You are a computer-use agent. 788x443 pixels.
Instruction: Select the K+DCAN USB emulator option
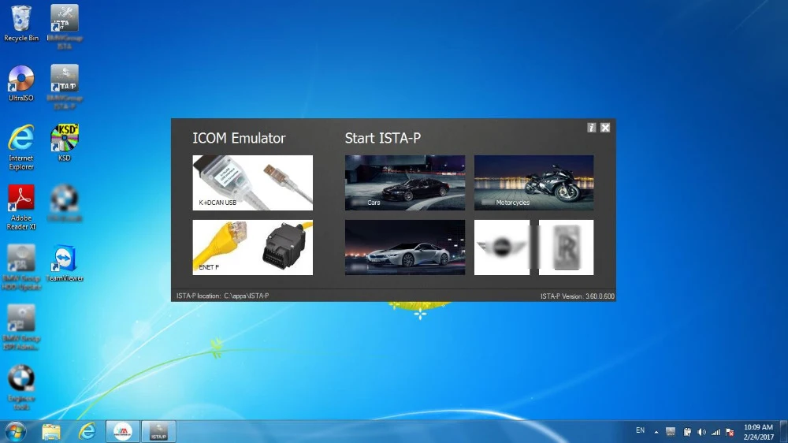coord(252,183)
